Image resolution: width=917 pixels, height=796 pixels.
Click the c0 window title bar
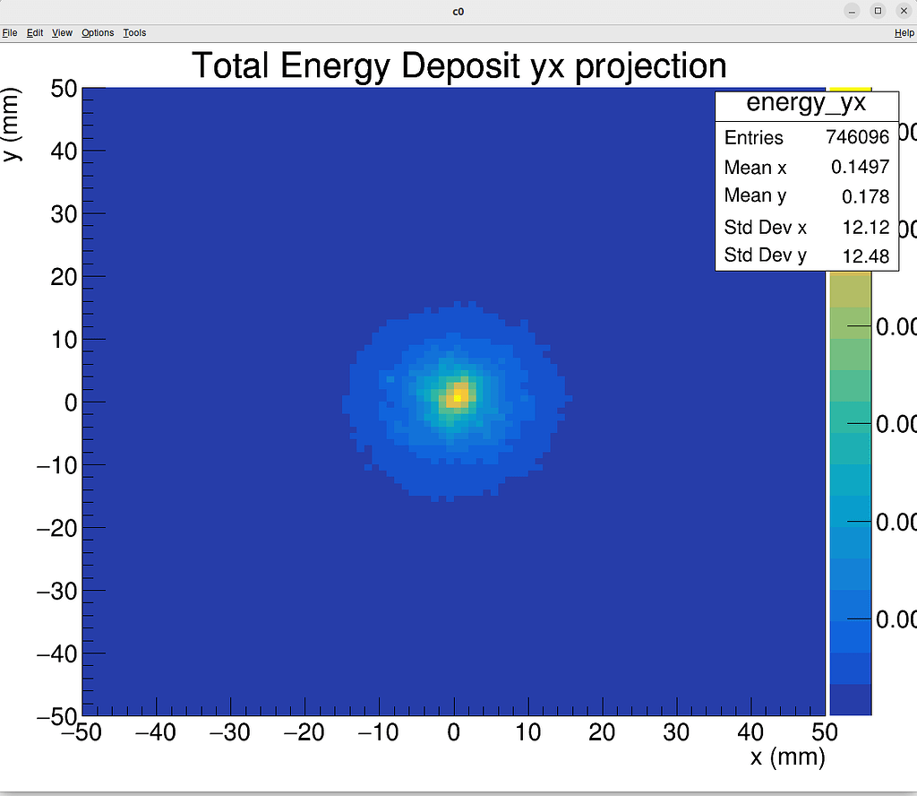point(458,11)
